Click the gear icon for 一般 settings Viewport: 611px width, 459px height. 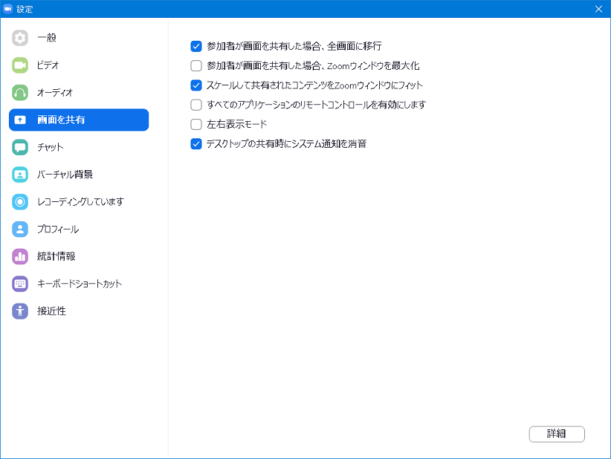point(20,38)
